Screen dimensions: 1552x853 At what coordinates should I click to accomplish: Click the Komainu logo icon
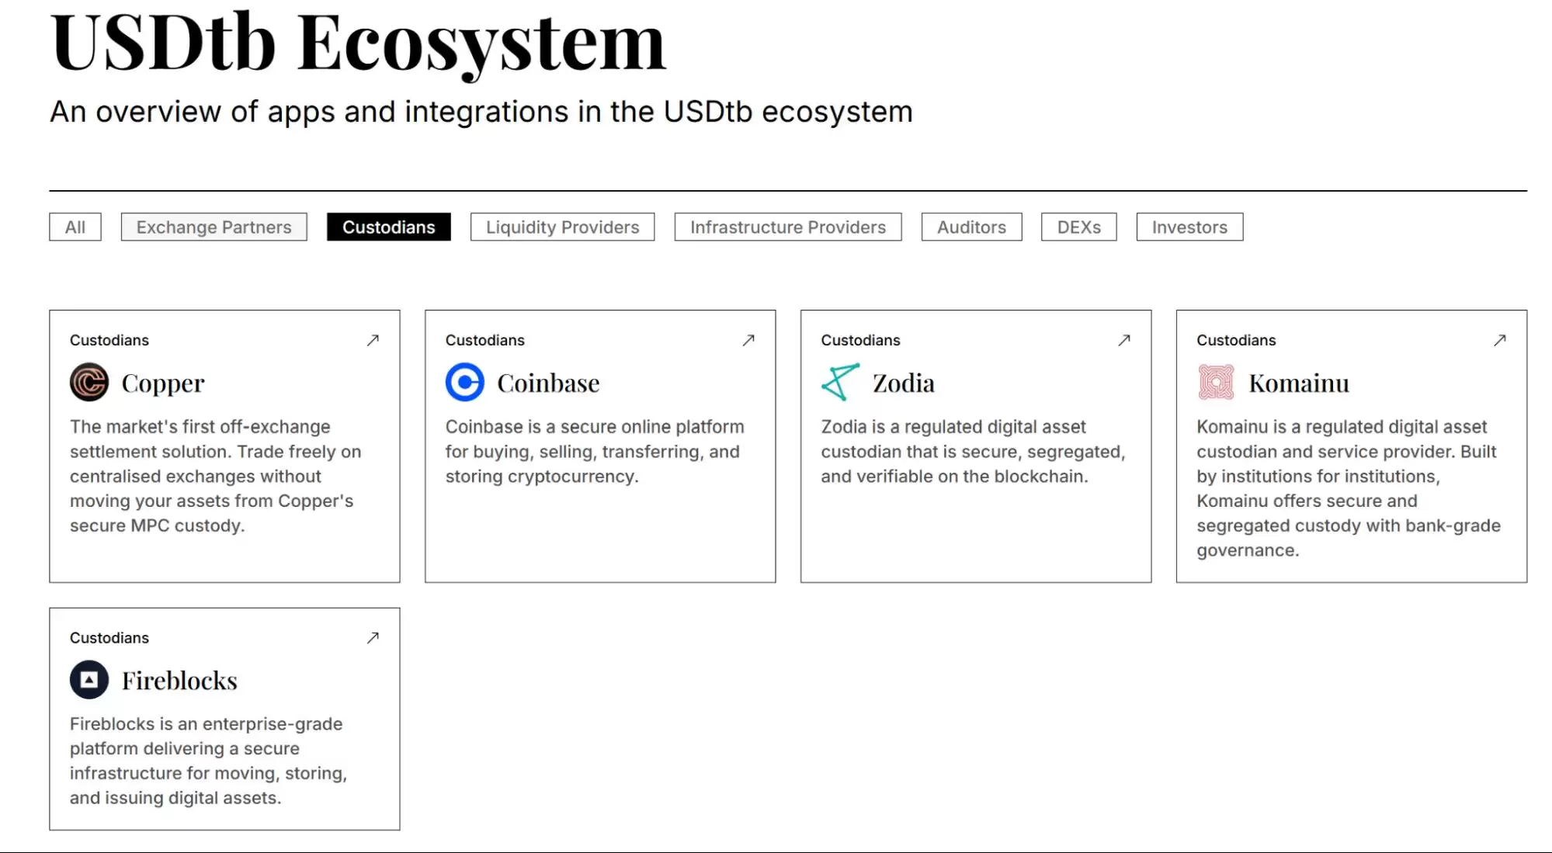[1216, 382]
